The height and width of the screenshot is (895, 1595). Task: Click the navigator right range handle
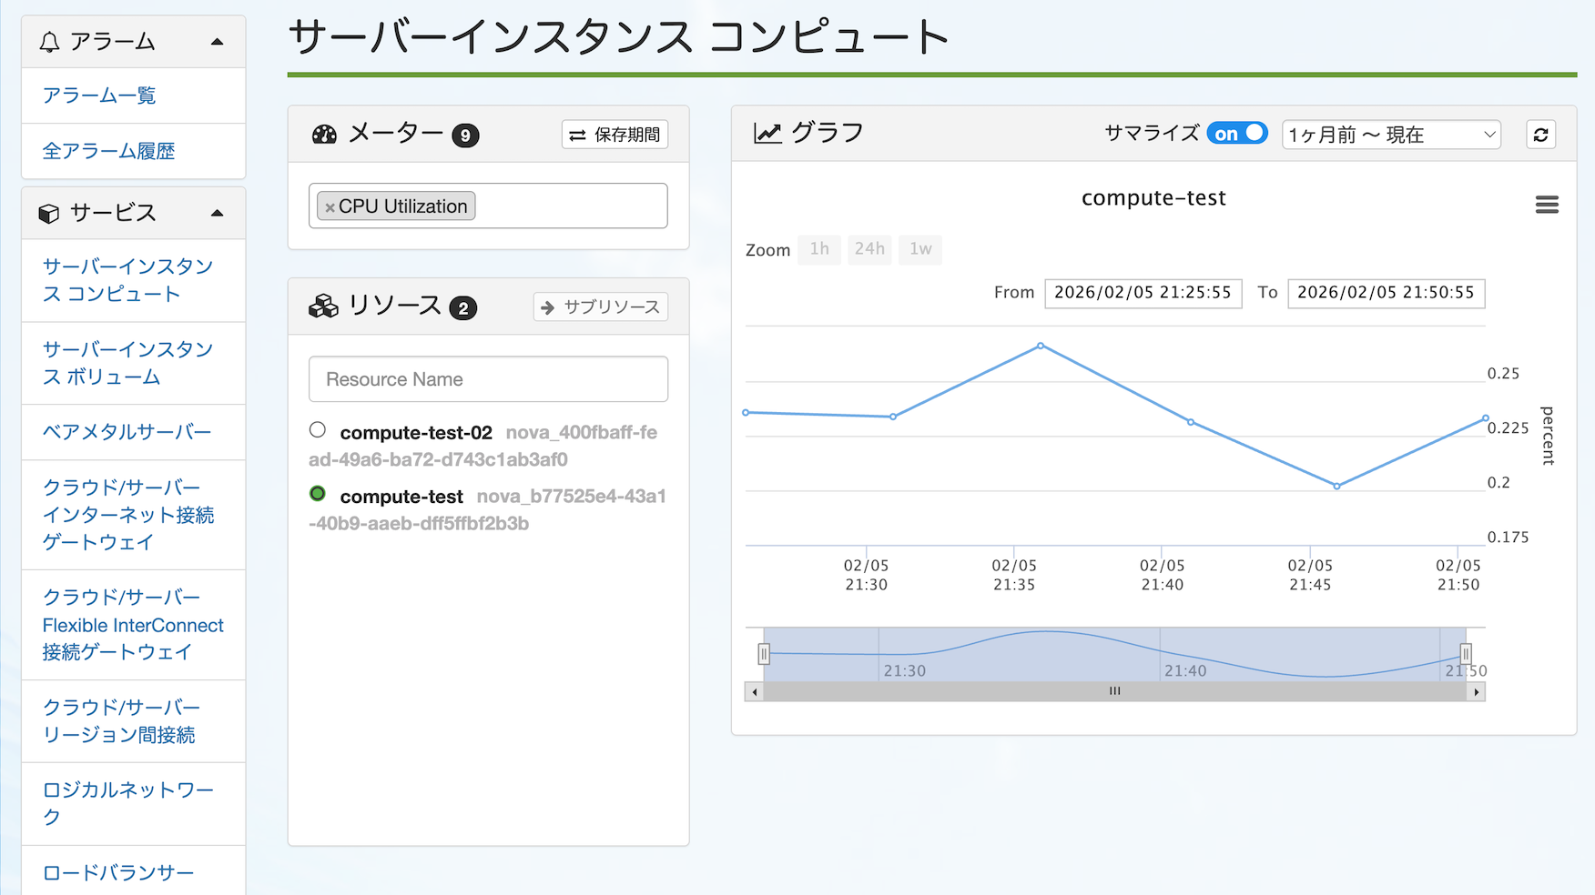1466,653
